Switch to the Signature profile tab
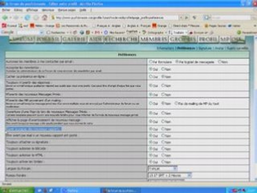Image resolution: width=257 pixels, height=193 pixels. tap(205, 48)
